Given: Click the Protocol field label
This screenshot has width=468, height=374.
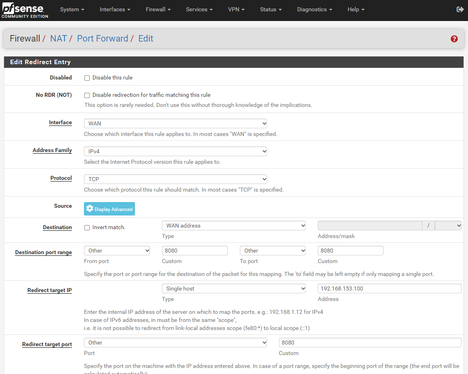Looking at the screenshot, I should click(61, 178).
